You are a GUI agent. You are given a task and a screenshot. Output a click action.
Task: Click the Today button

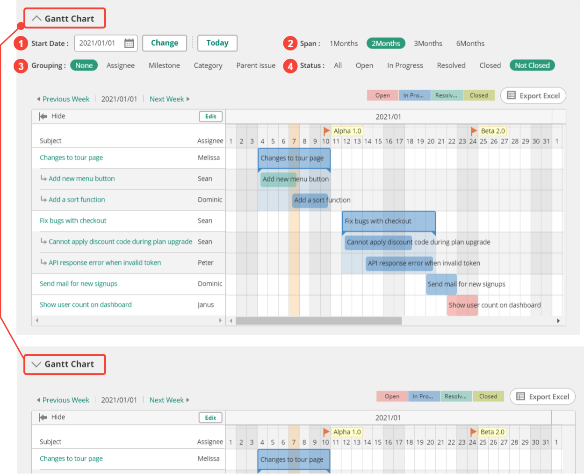[x=217, y=43]
